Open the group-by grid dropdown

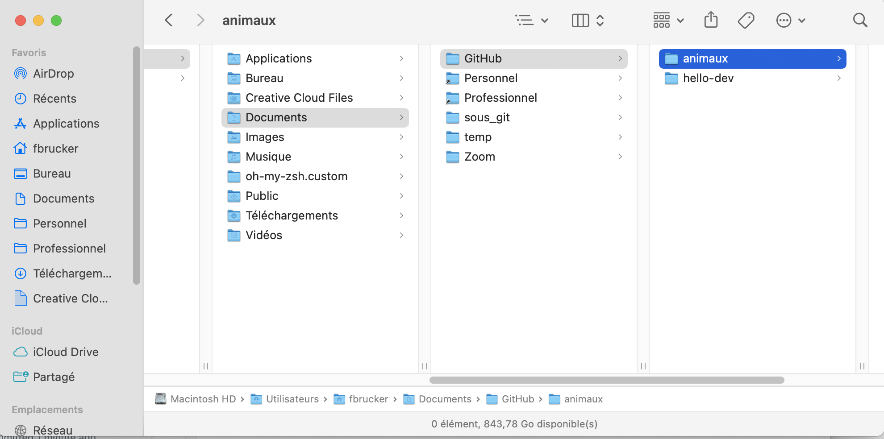[x=668, y=20]
